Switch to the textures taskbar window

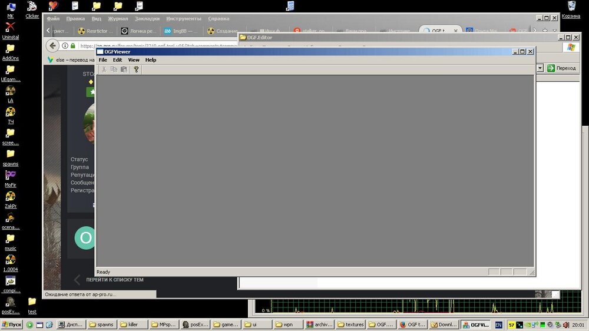350,325
